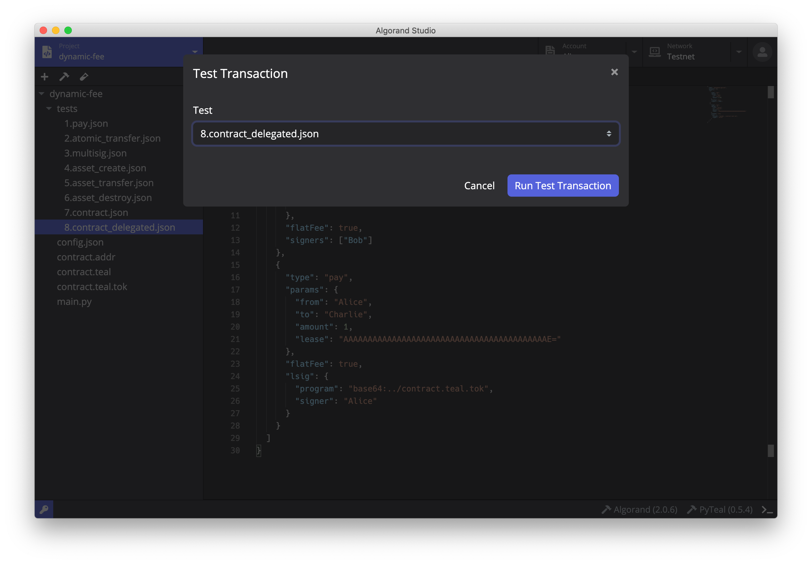Open the user profile avatar icon

762,52
